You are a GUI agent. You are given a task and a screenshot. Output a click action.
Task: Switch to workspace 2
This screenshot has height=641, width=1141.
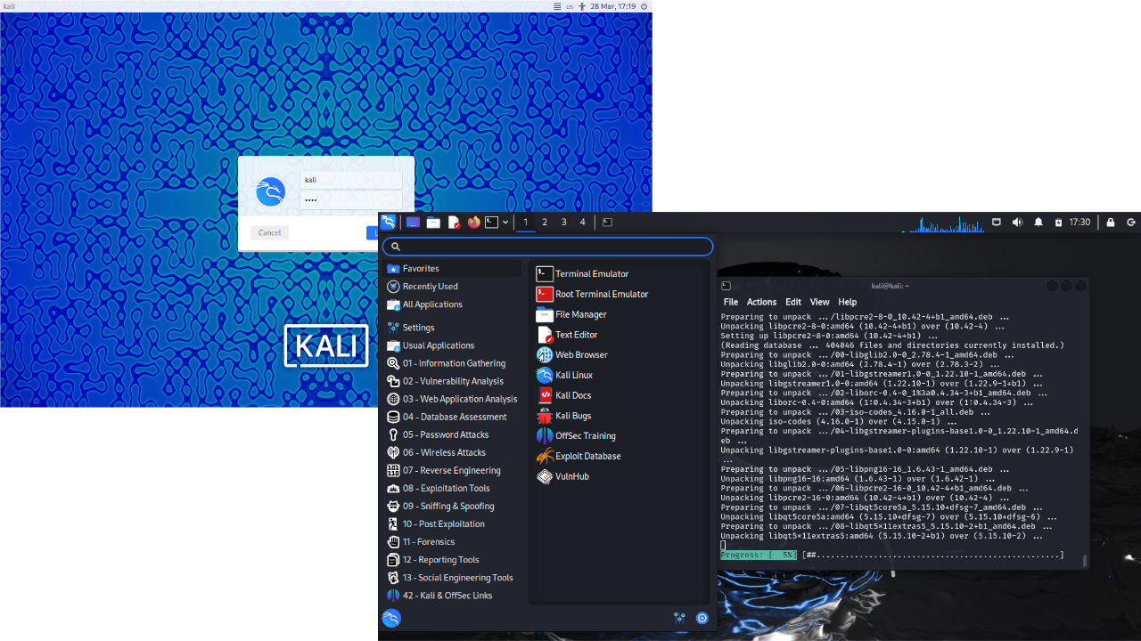coord(545,222)
